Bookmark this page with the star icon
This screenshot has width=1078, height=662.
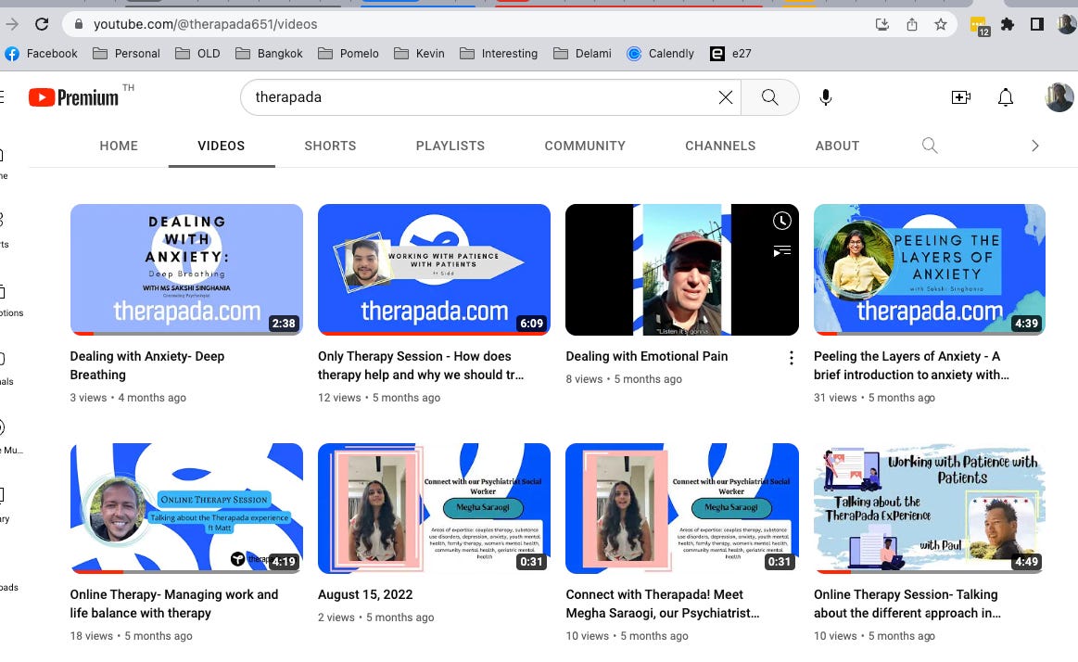click(x=941, y=25)
